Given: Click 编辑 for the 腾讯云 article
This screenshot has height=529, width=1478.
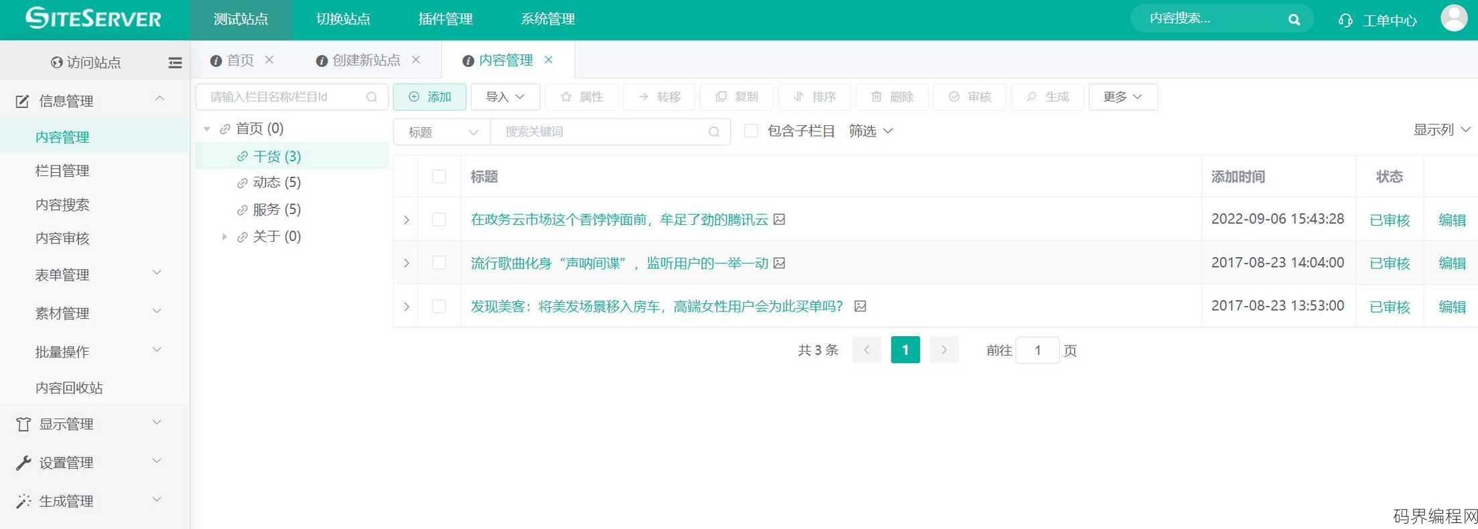Looking at the screenshot, I should 1452,220.
